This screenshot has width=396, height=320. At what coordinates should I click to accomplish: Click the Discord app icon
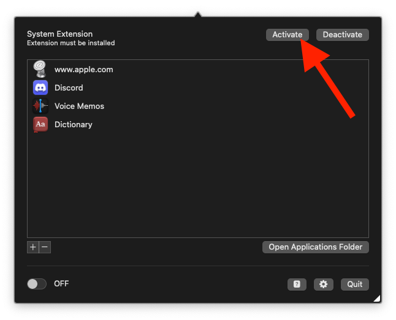(x=40, y=87)
